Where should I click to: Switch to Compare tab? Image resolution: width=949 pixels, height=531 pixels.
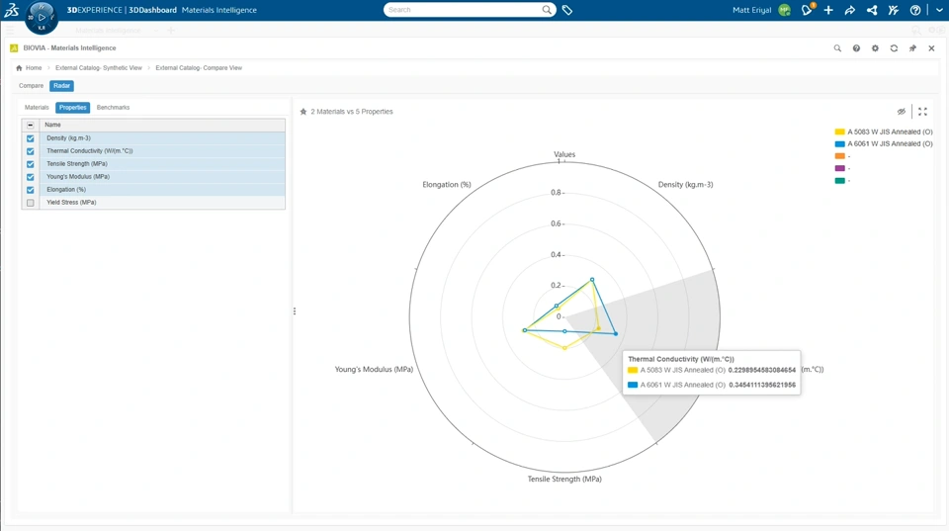31,85
